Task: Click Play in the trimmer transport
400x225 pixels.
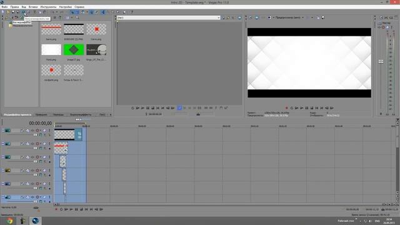Action: (142, 108)
